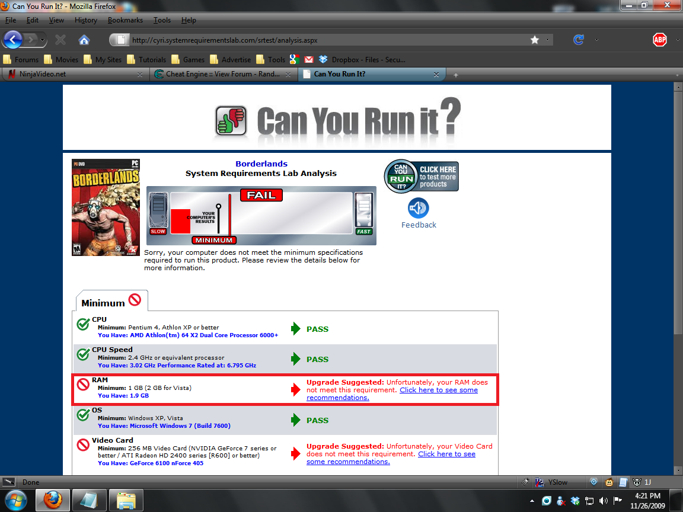
Task: Switch to the Cheat Engine tab
Action: [223, 74]
